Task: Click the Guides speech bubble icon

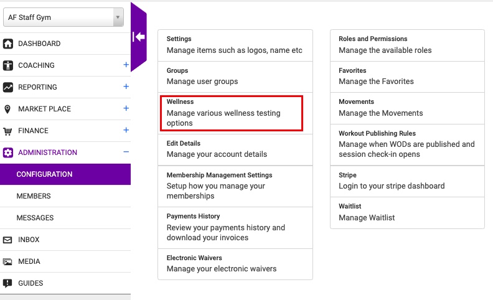Action: click(7, 283)
